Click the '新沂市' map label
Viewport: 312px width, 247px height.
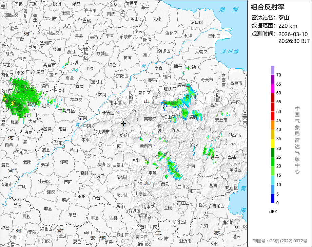click(185, 241)
